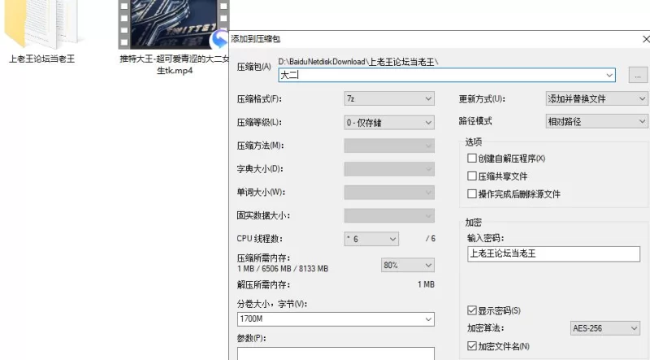This screenshot has width=650, height=360.
Task: Expand the archive name history dropdown
Action: click(609, 75)
